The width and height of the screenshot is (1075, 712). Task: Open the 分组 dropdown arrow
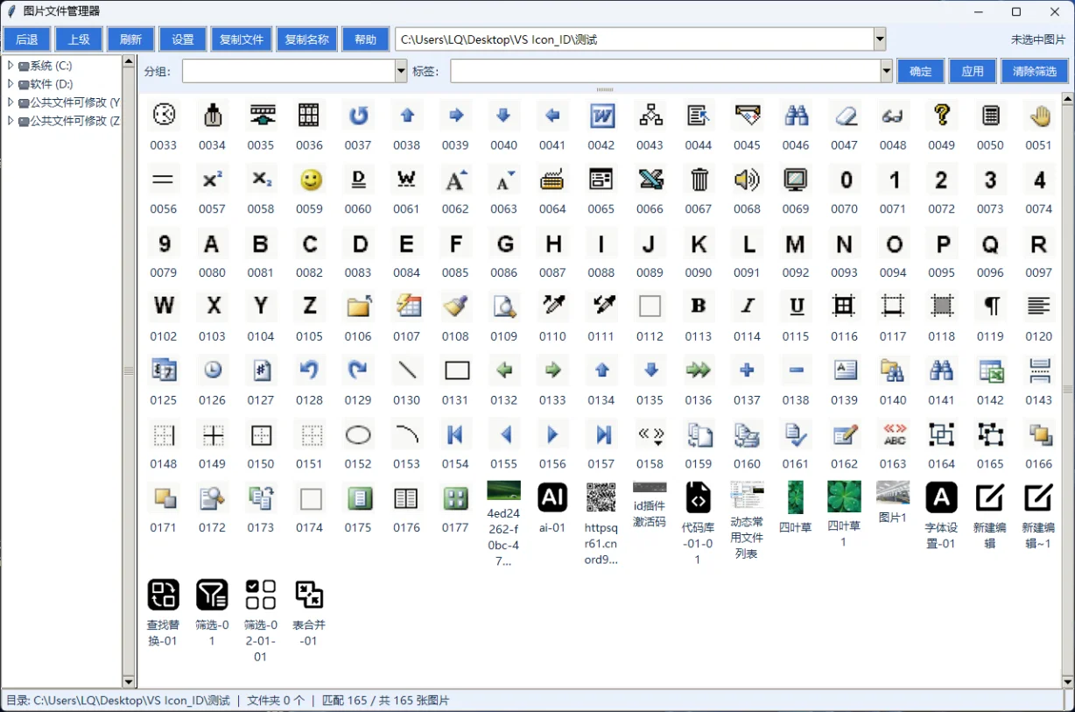401,71
